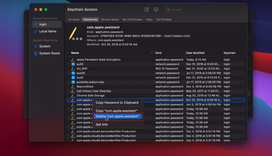Click the System keychain lock icon

coord(36,46)
